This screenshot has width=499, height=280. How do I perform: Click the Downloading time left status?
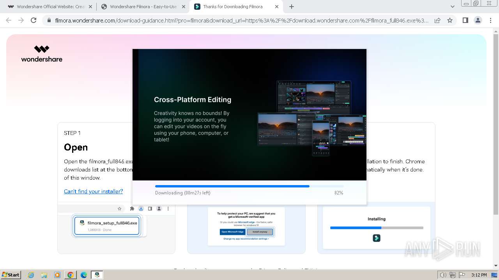coord(183,193)
